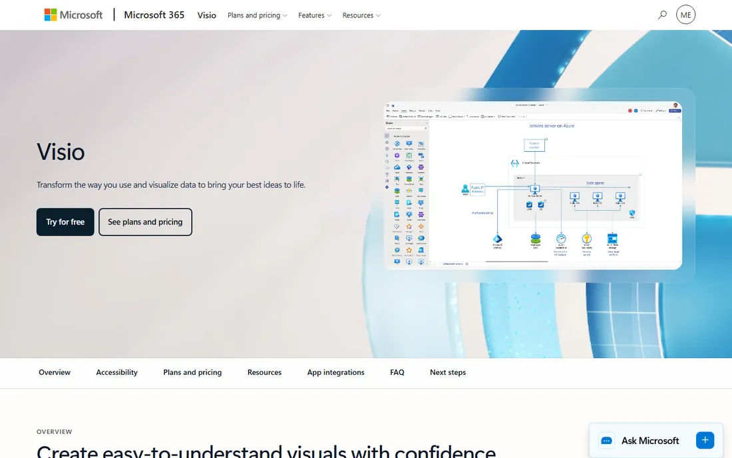Jump to the FAQ section tab
Image resolution: width=732 pixels, height=458 pixels.
coord(397,372)
